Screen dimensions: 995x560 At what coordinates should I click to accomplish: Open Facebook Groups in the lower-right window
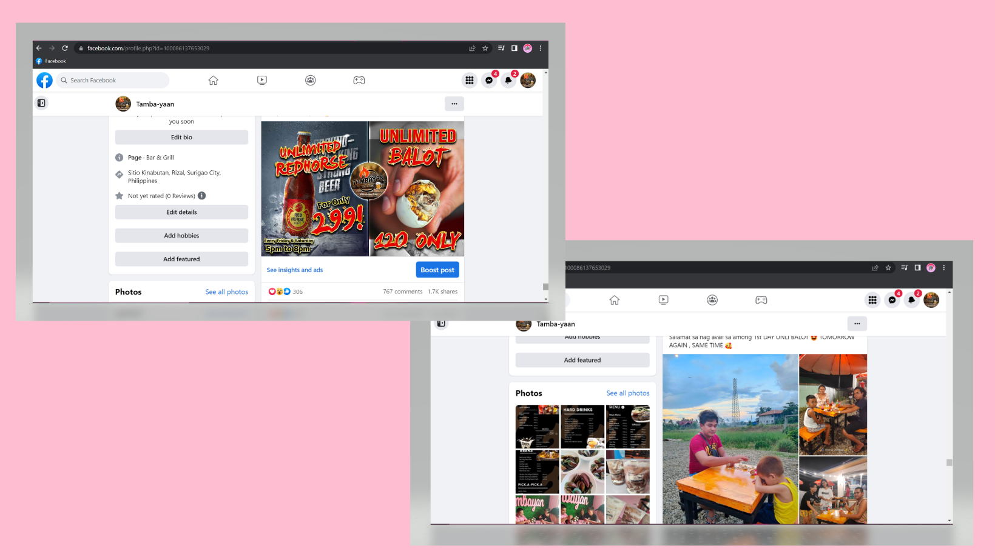pyautogui.click(x=712, y=300)
